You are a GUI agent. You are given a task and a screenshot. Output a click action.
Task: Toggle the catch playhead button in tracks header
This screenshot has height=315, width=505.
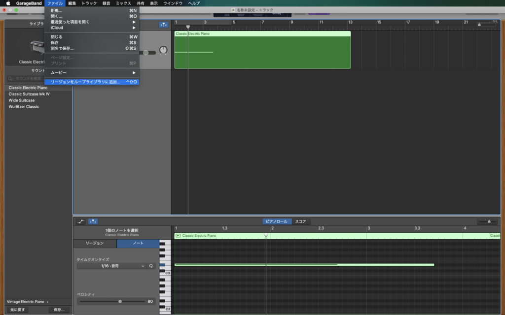pos(164,25)
